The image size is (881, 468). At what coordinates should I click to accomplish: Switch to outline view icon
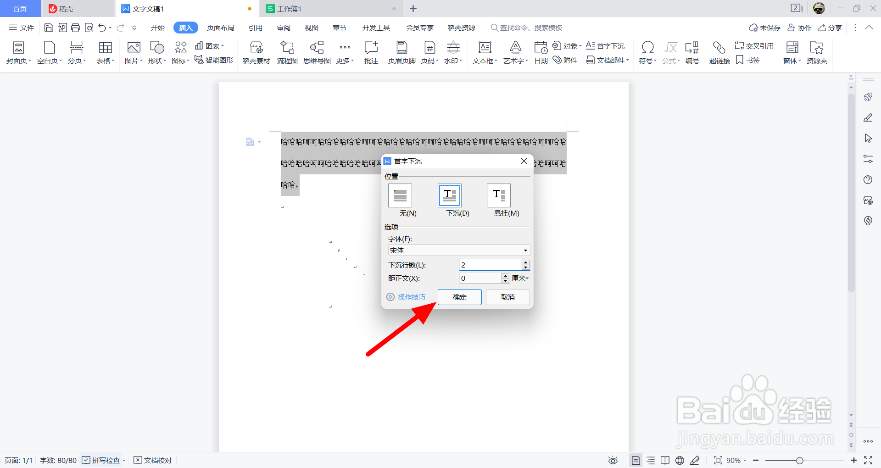651,460
